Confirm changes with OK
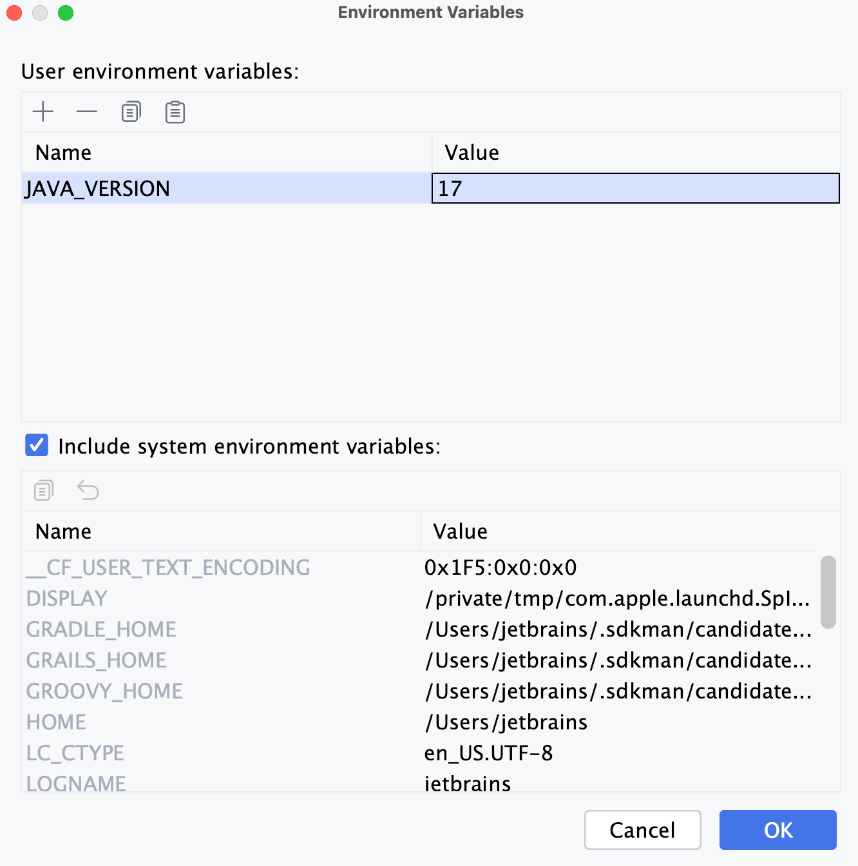Viewport: 858px width, 866px height. coord(777,830)
